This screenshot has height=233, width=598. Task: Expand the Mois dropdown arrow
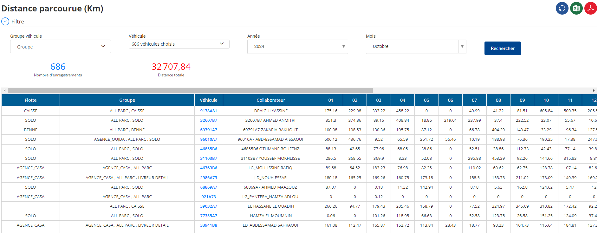pyautogui.click(x=462, y=47)
